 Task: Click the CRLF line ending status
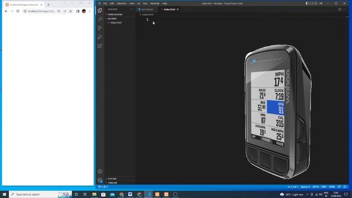(324, 187)
